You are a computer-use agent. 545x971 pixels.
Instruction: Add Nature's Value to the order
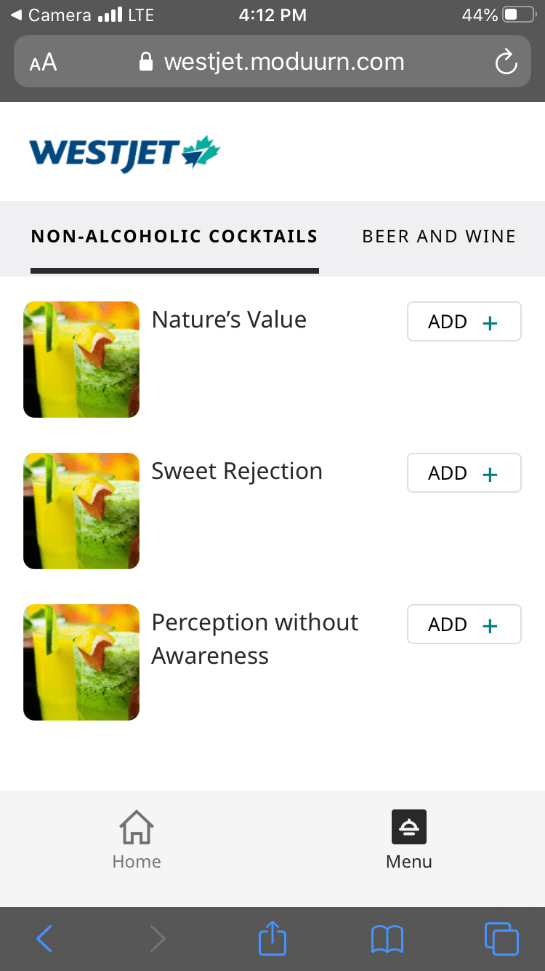point(464,322)
